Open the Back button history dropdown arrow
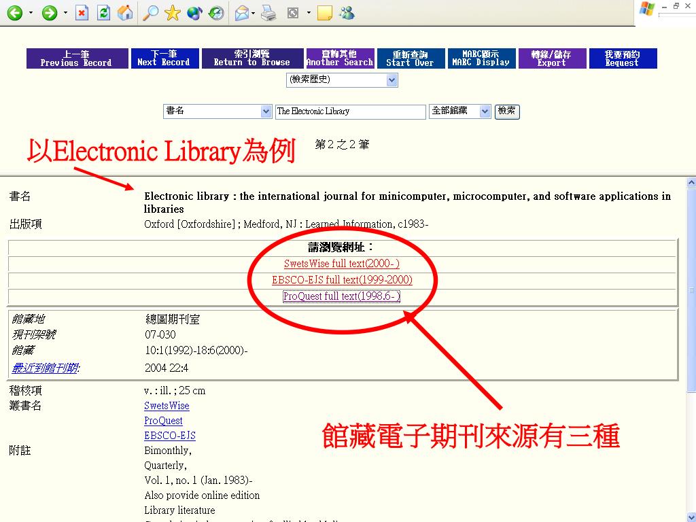The image size is (696, 522). tap(31, 13)
